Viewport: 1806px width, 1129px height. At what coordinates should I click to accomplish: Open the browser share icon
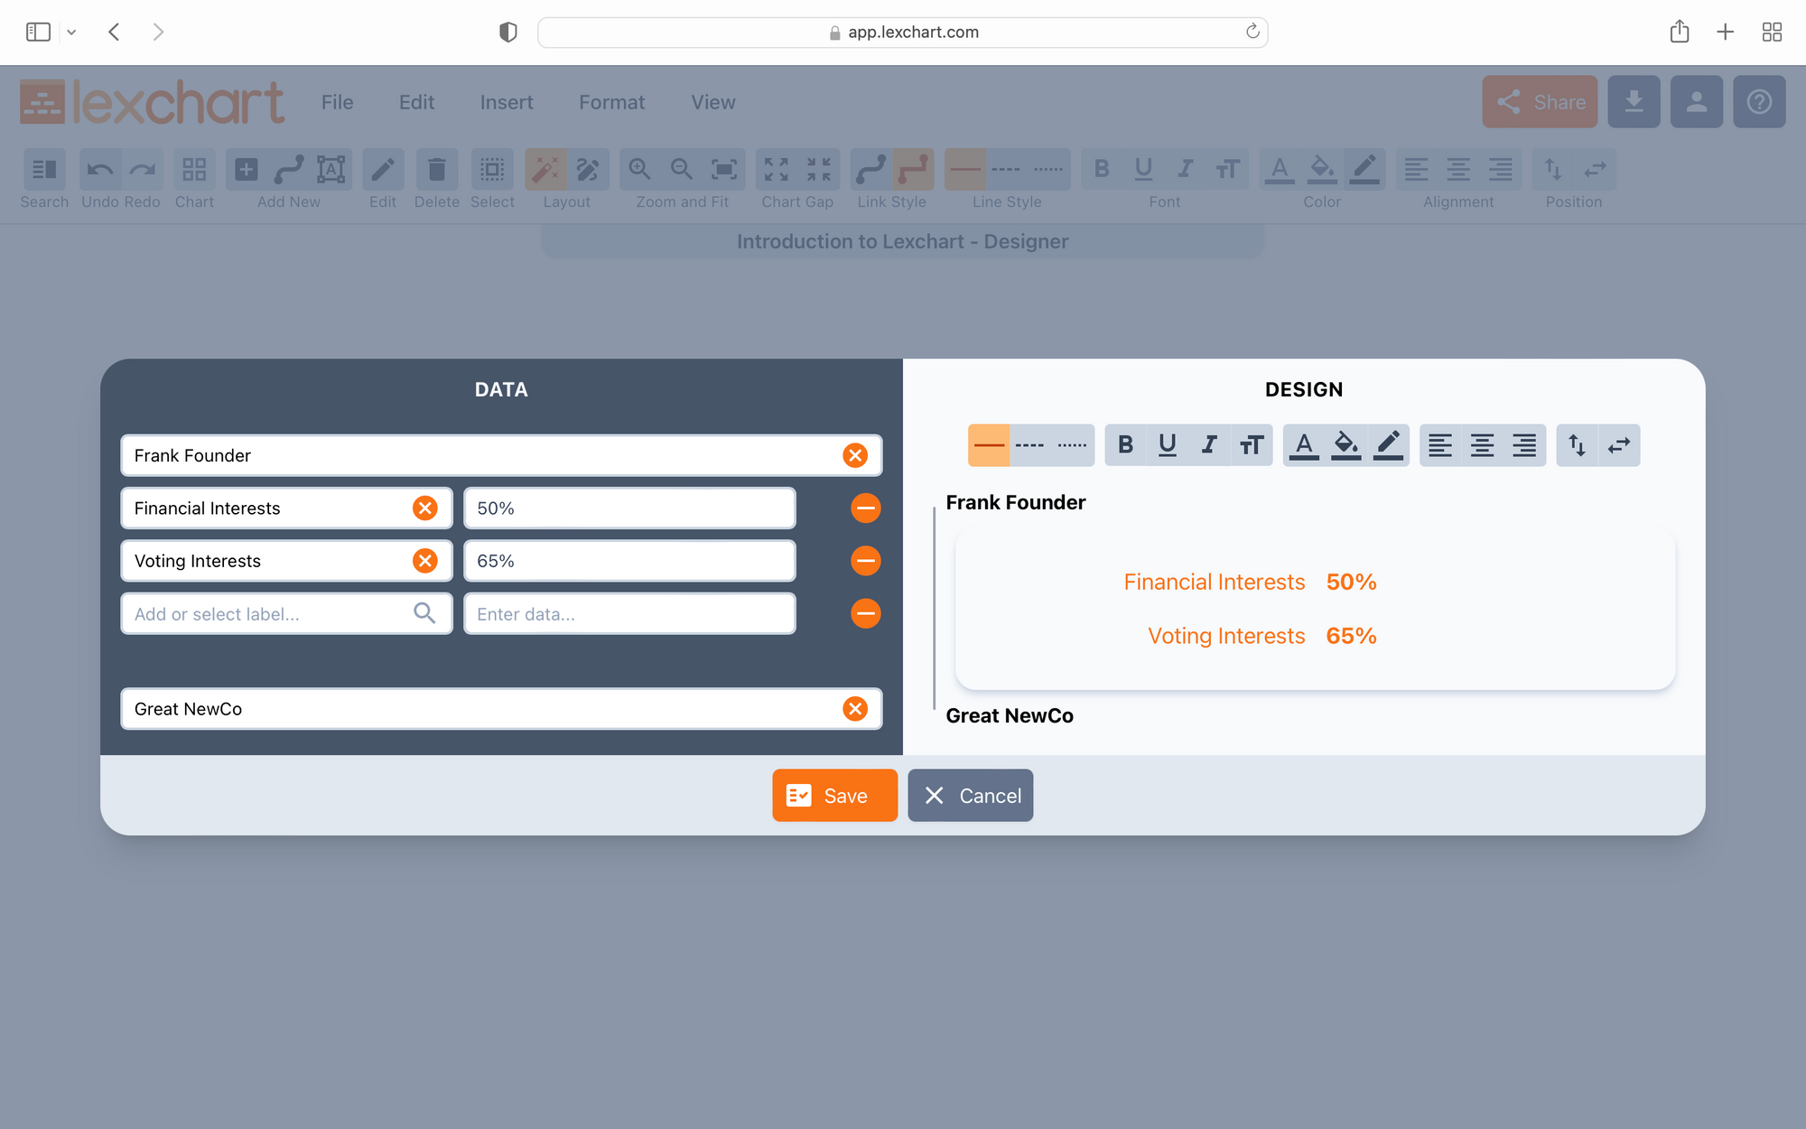pos(1680,32)
